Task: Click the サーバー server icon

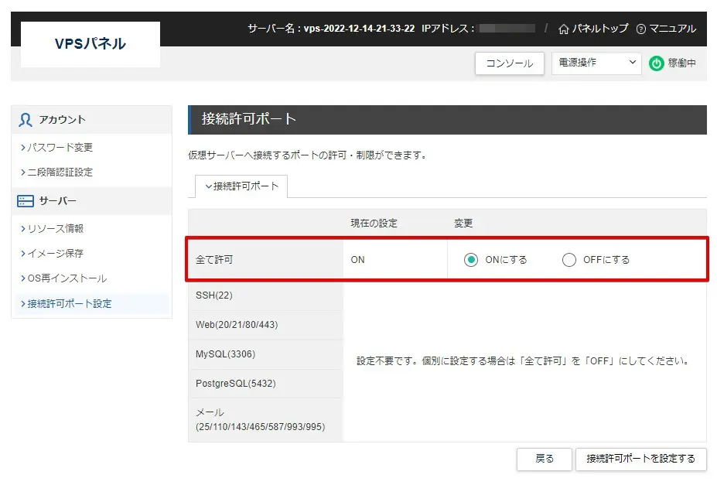Action: (26, 201)
